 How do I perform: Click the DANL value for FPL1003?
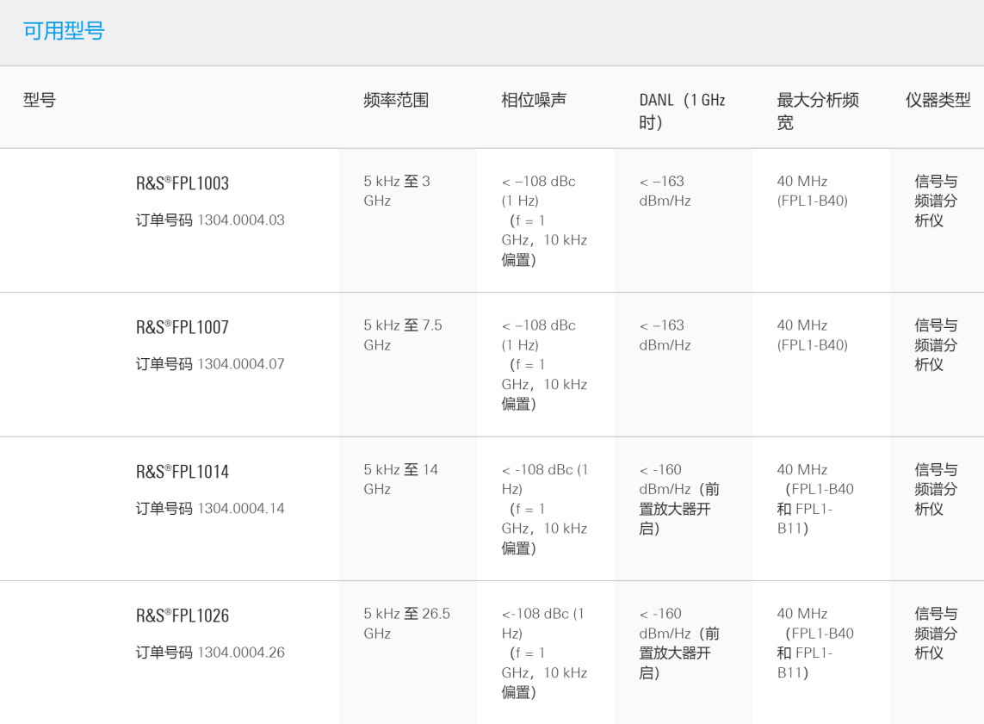pyautogui.click(x=665, y=191)
